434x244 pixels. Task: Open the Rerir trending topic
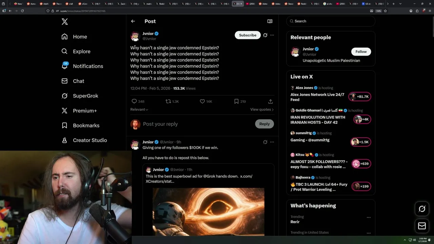(x=295, y=222)
